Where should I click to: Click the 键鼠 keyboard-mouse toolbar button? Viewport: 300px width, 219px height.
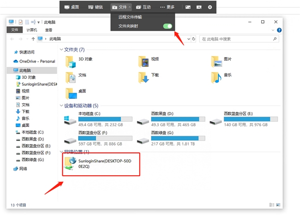click(x=96, y=7)
